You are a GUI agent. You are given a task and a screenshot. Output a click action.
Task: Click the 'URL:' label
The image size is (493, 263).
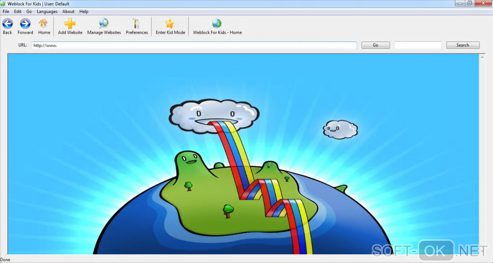click(23, 45)
